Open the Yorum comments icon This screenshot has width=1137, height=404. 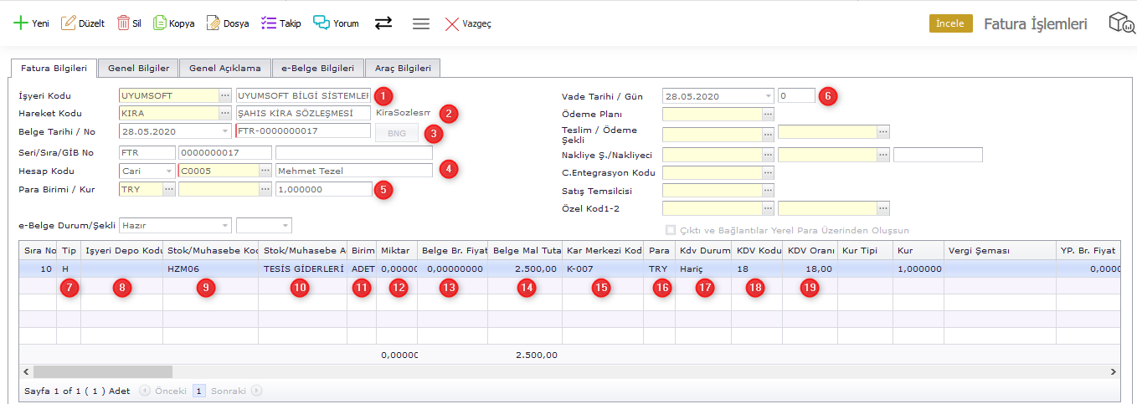[322, 23]
